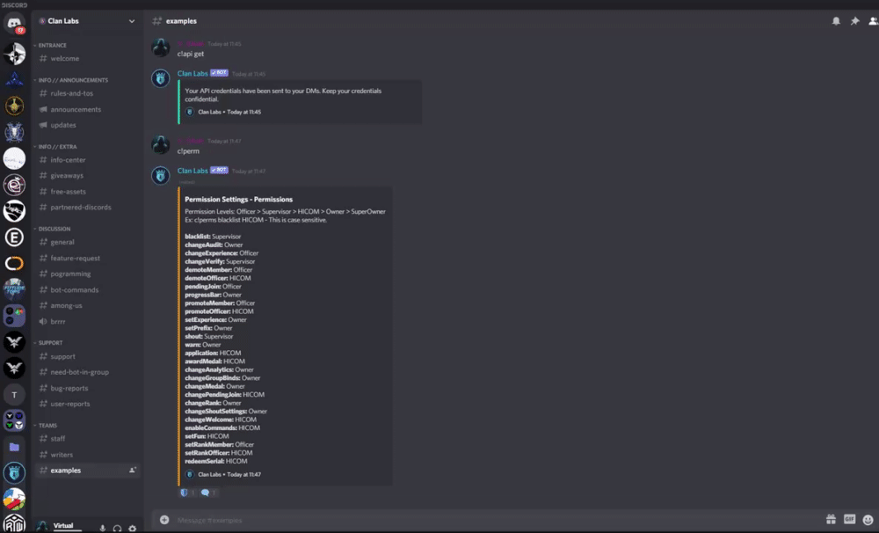Click invite people icon on examples channel
This screenshot has height=533, width=879.
point(133,471)
